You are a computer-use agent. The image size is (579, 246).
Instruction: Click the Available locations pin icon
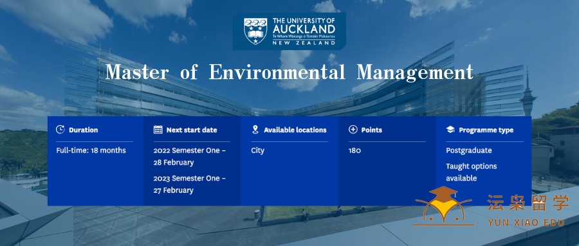pos(255,130)
